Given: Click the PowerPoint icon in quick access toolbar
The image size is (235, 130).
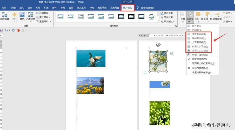Looking at the screenshot, I should [18, 30].
